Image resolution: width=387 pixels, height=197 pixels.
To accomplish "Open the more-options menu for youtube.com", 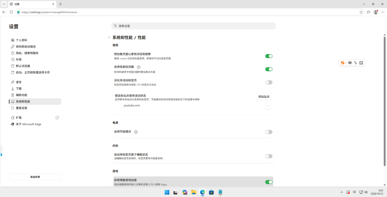I will click(268, 105).
